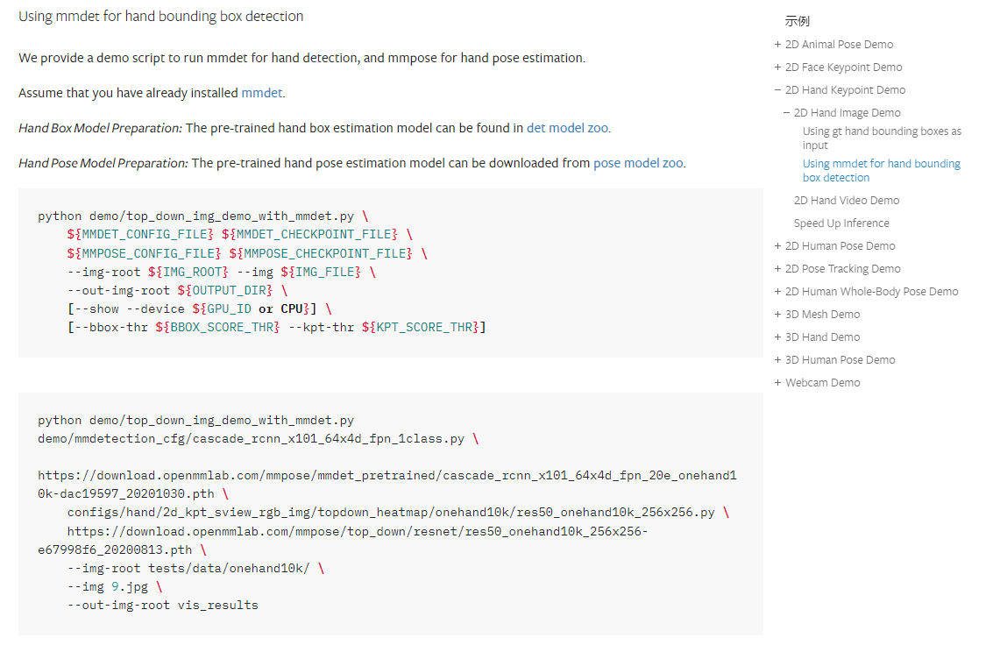
Task: Go to Using gt hand bounding boxes section
Action: tap(881, 138)
